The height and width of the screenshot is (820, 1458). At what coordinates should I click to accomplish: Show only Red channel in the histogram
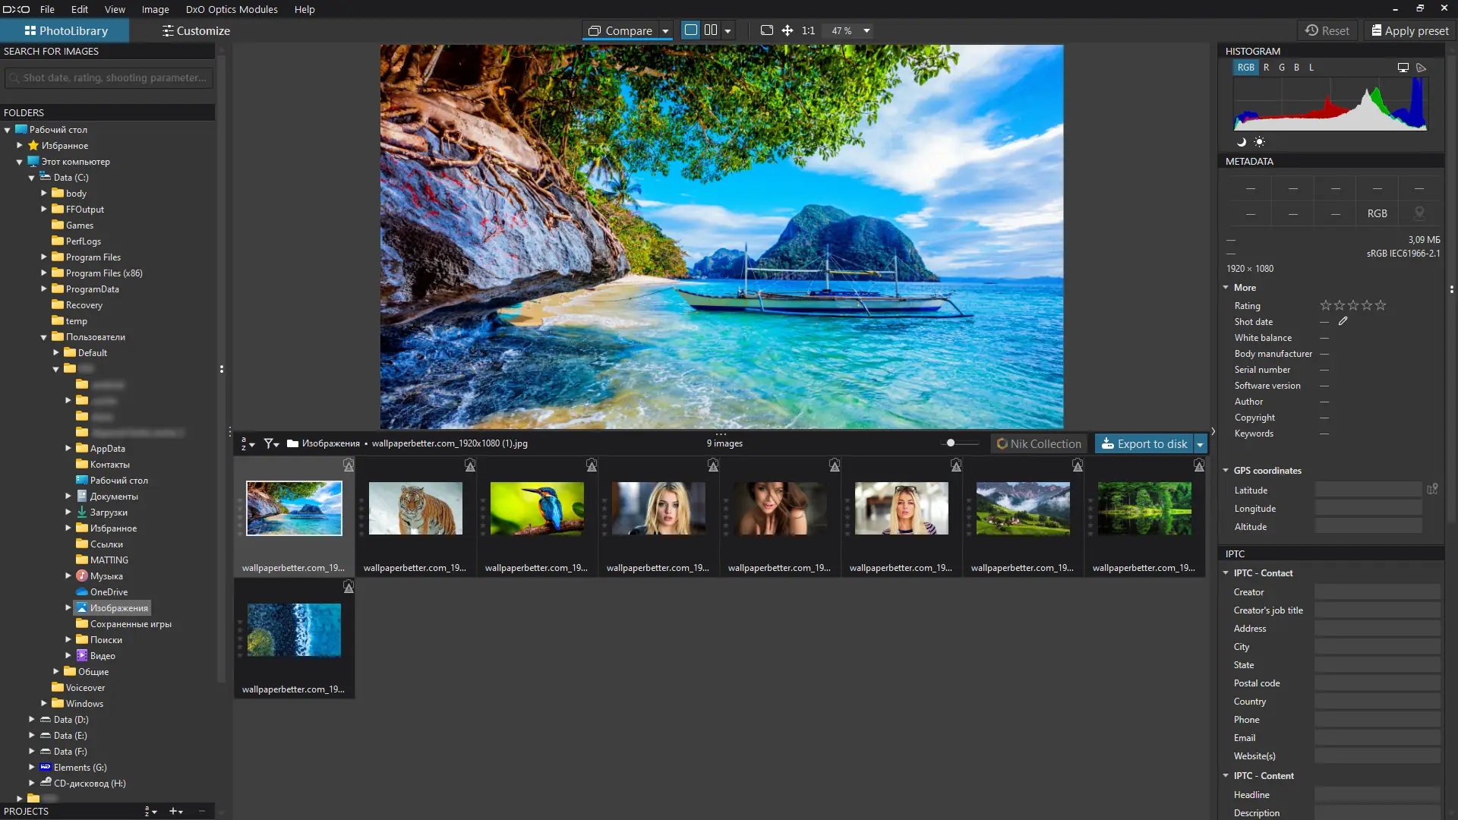[x=1266, y=68]
